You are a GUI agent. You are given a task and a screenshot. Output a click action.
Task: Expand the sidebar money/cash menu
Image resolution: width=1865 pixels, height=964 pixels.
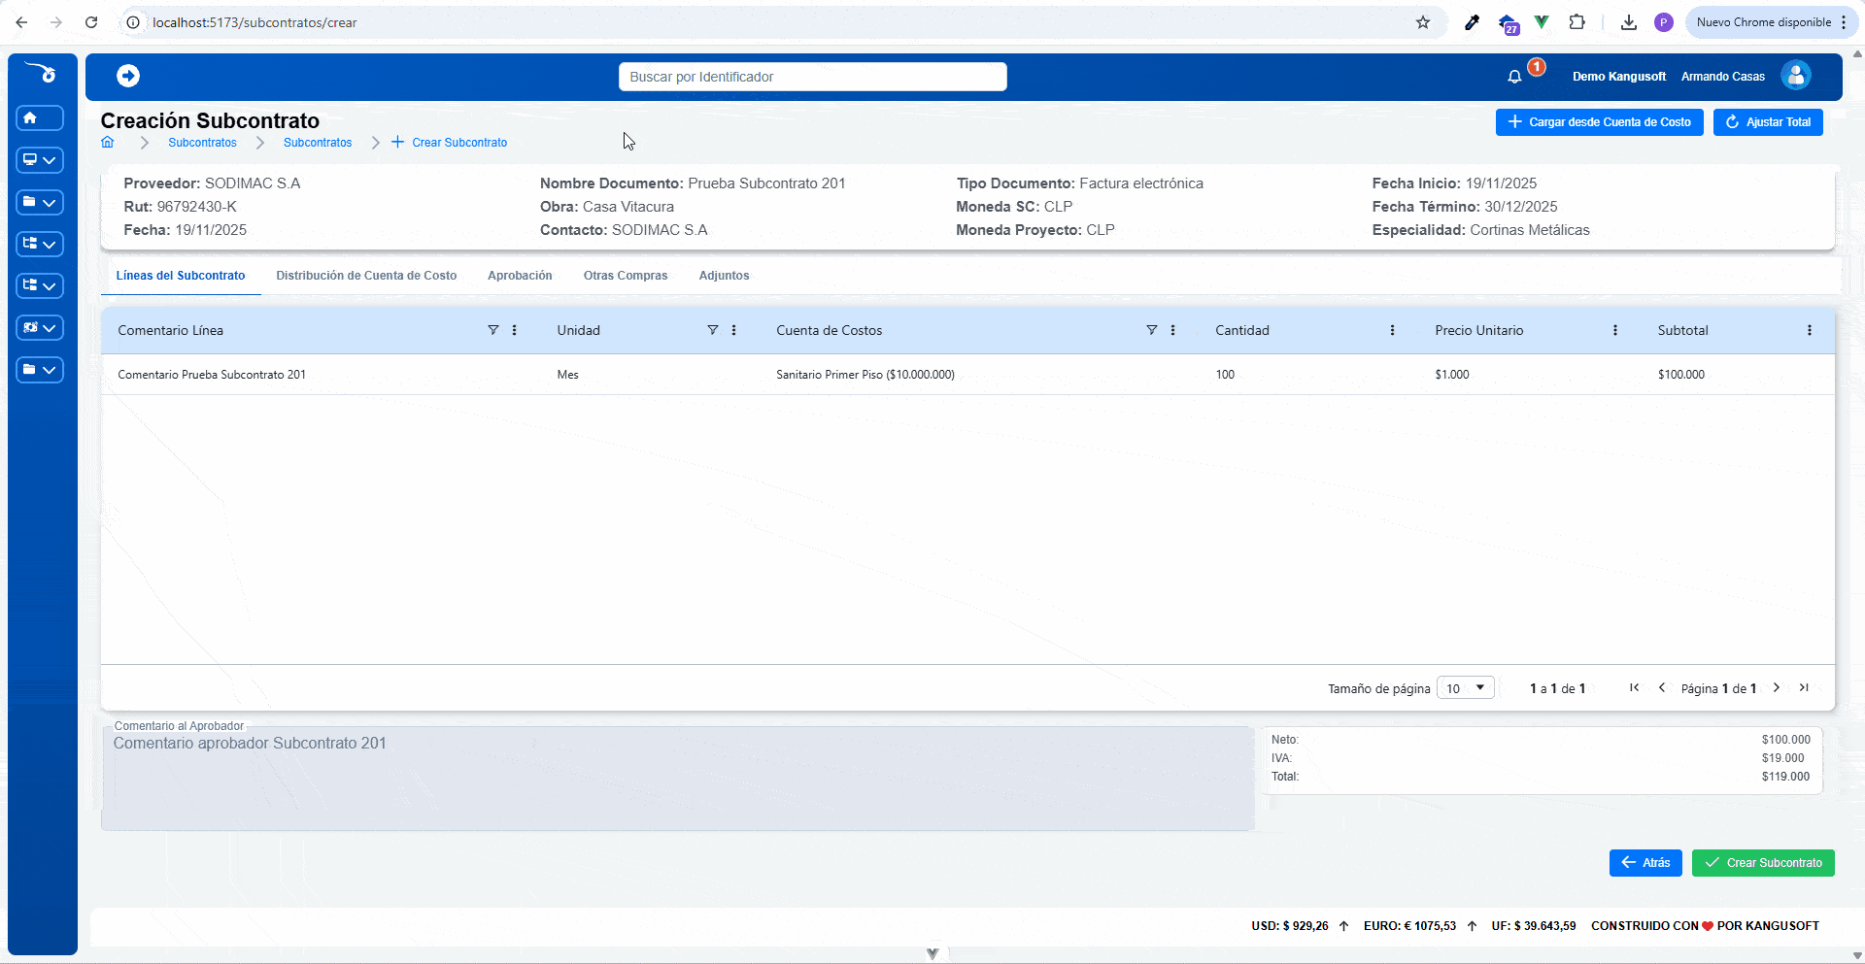pyautogui.click(x=40, y=328)
